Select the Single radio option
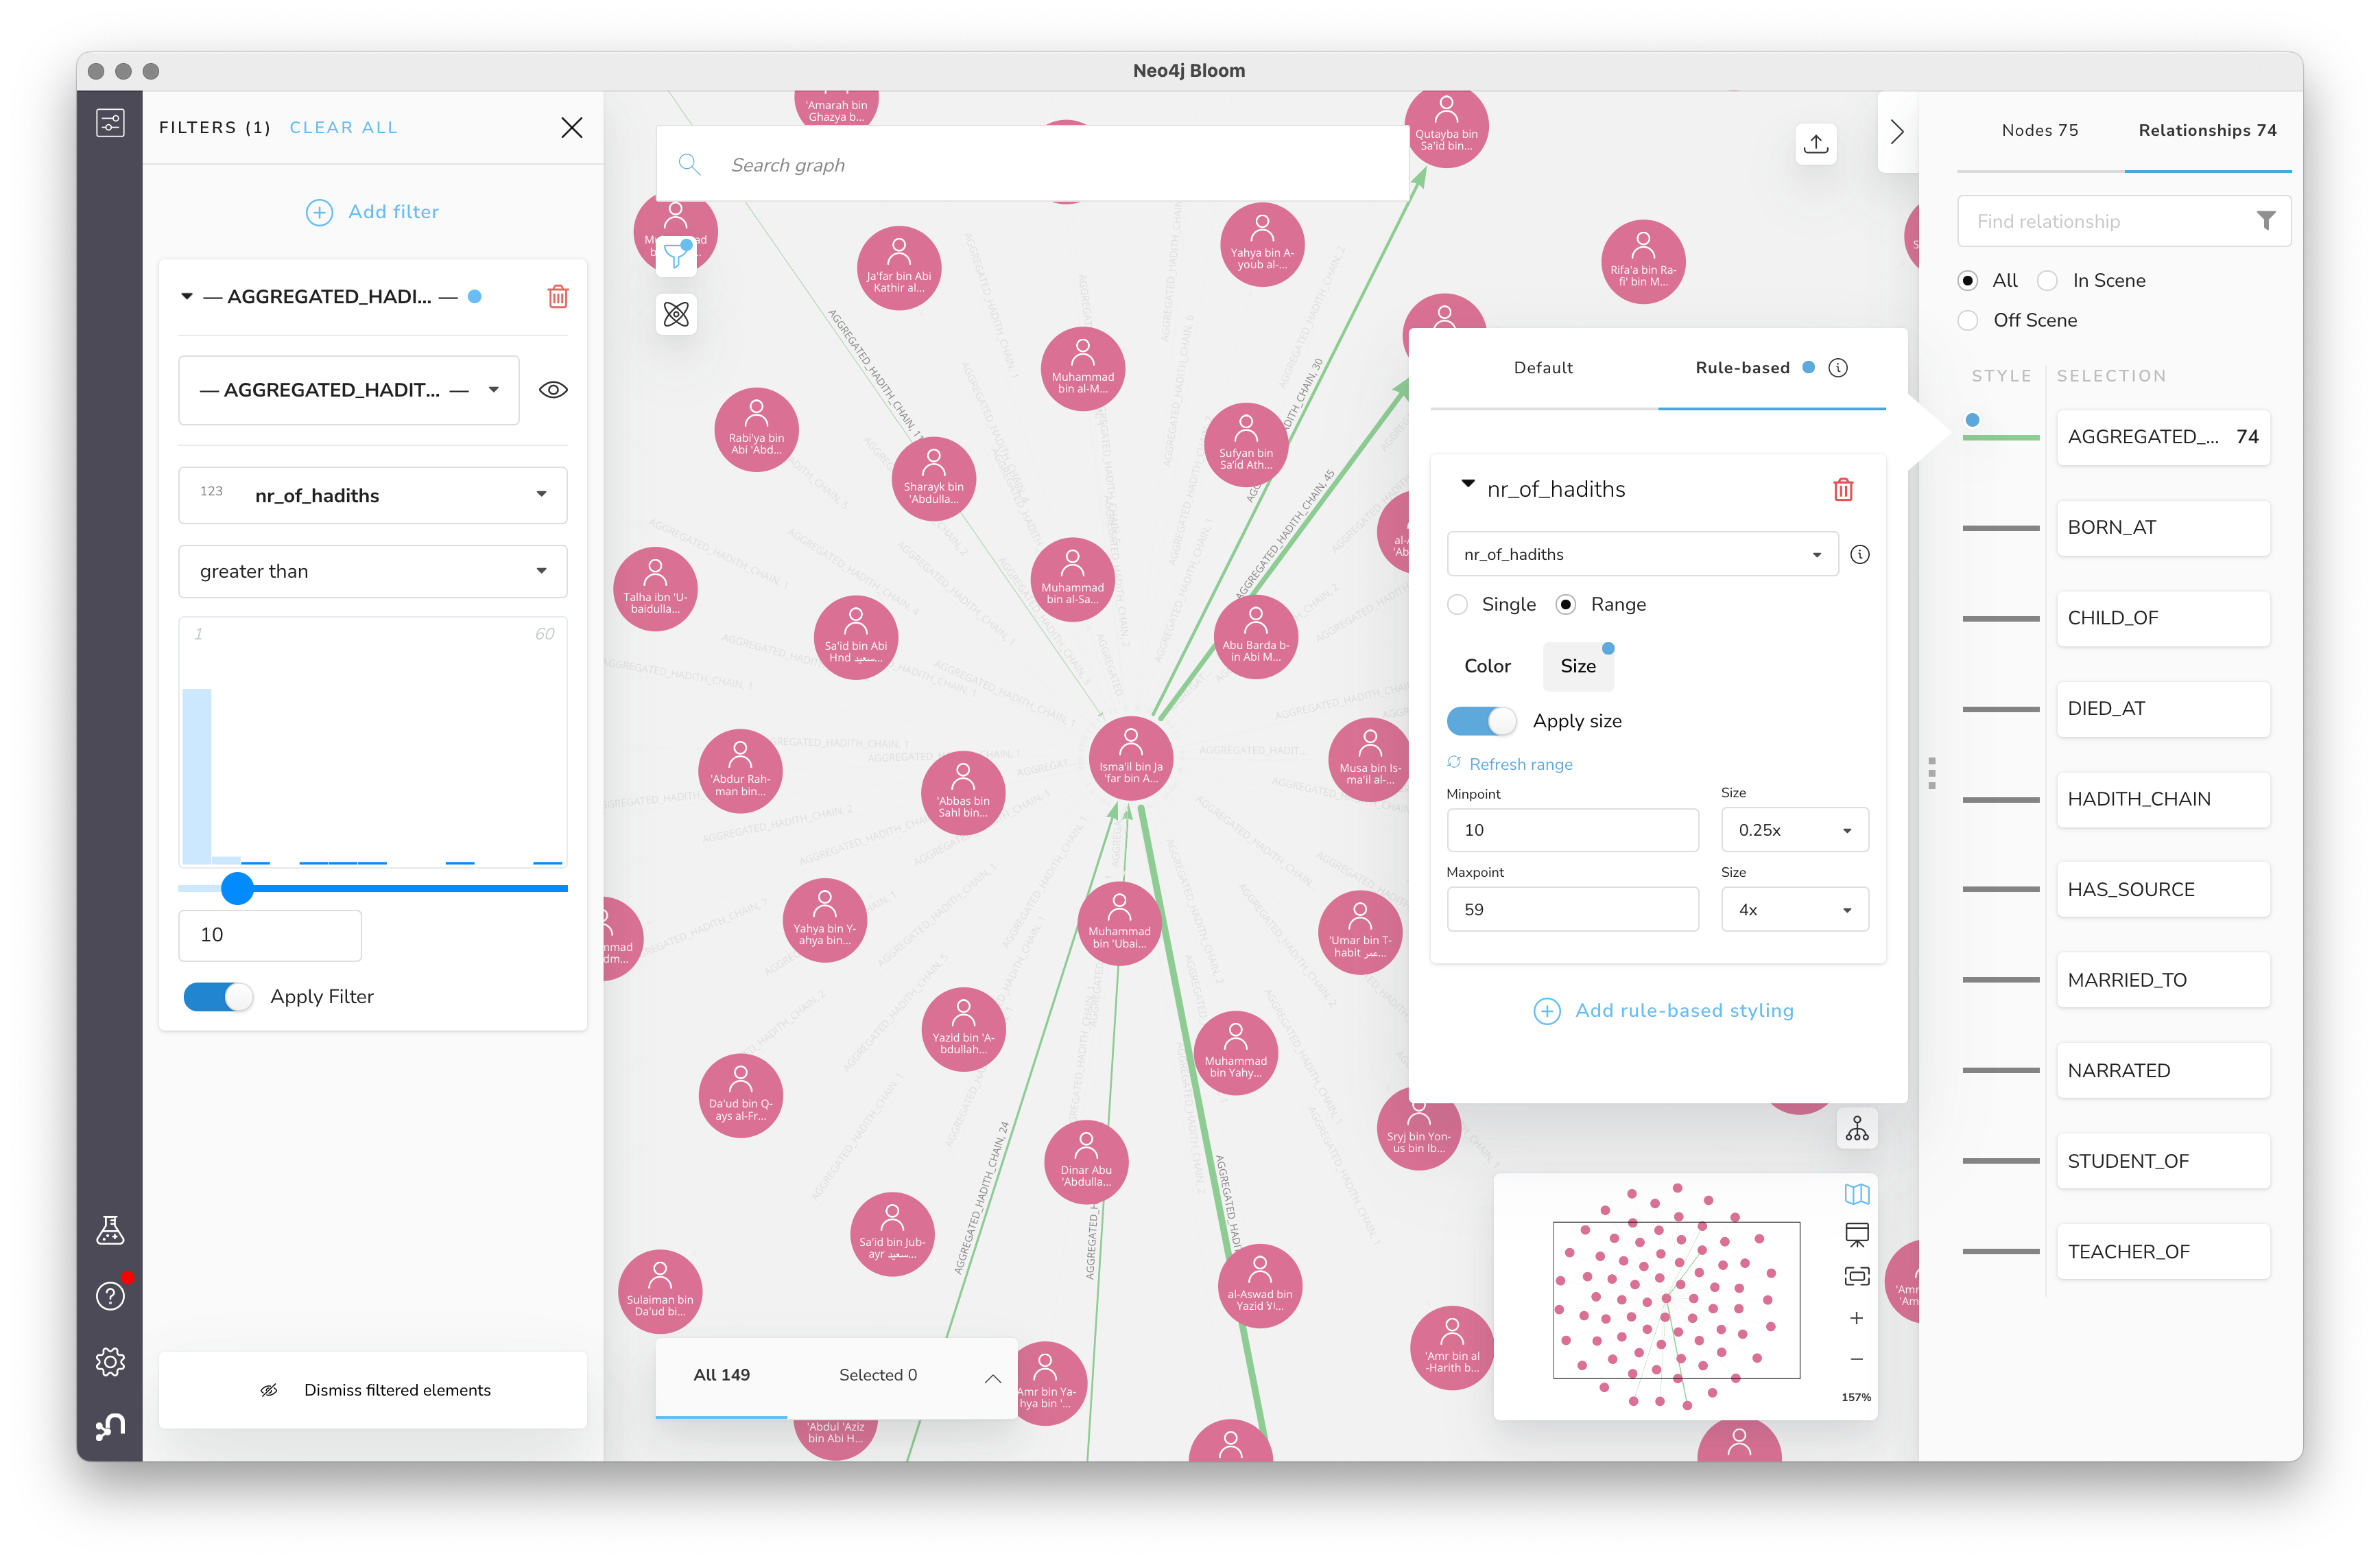This screenshot has width=2380, height=1563. pos(1458,604)
